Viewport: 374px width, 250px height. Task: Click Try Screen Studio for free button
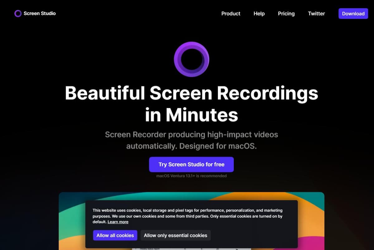(x=191, y=164)
